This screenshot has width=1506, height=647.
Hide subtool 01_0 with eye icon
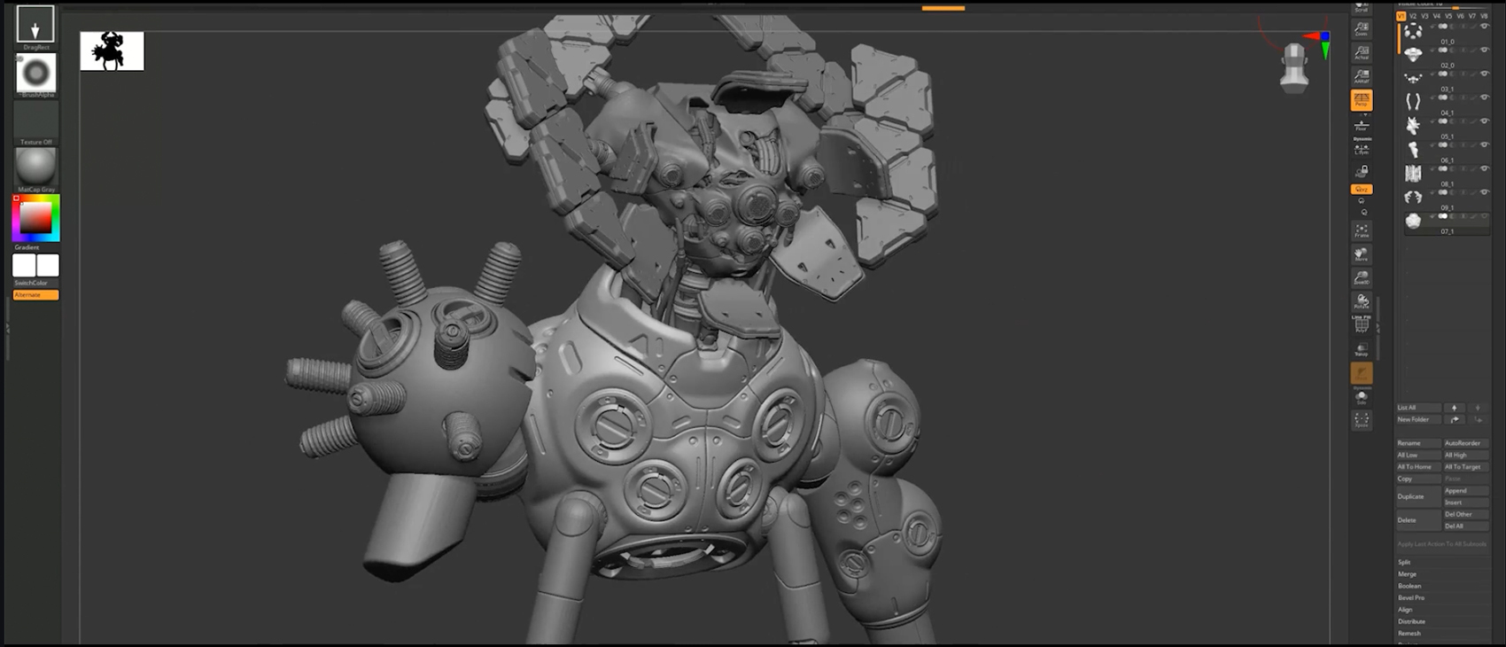tap(1485, 27)
